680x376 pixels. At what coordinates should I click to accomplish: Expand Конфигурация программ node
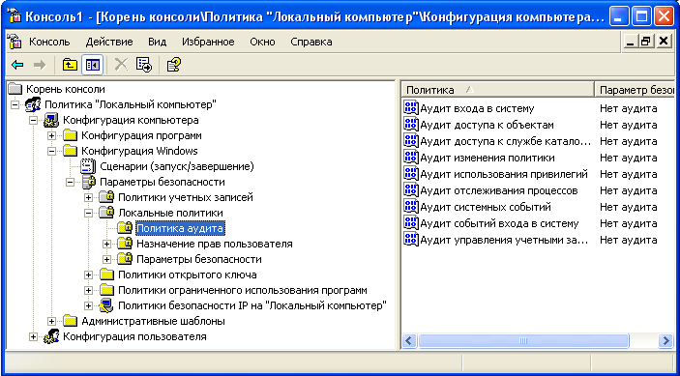click(x=51, y=135)
